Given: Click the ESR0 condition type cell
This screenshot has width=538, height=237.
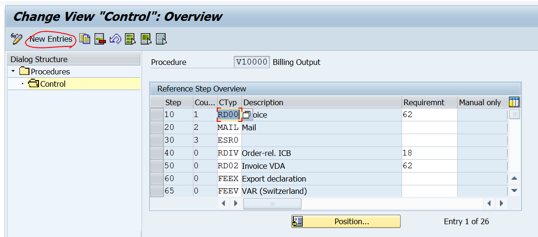Looking at the screenshot, I should [229, 140].
